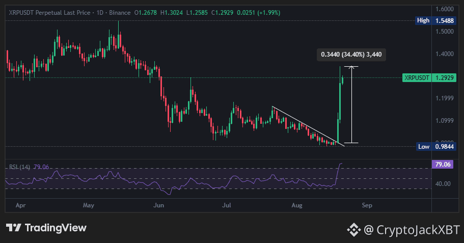Click the RSI 79.06 value badge
This screenshot has height=243, width=464.
pos(443,164)
